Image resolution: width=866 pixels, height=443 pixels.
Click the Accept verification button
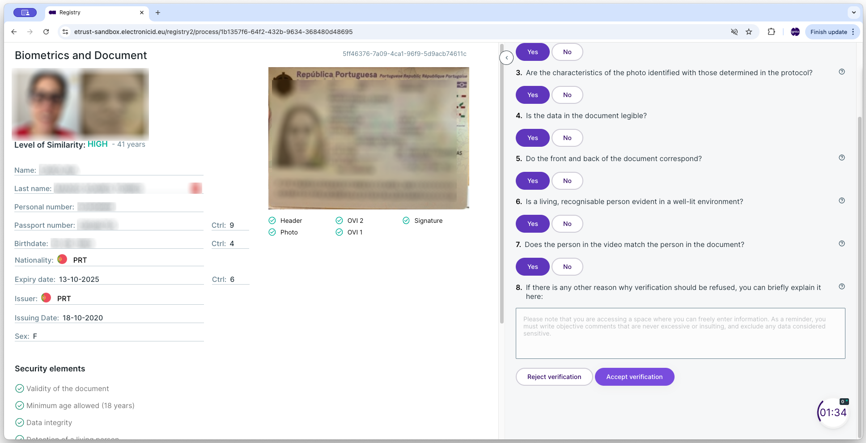tap(634, 377)
